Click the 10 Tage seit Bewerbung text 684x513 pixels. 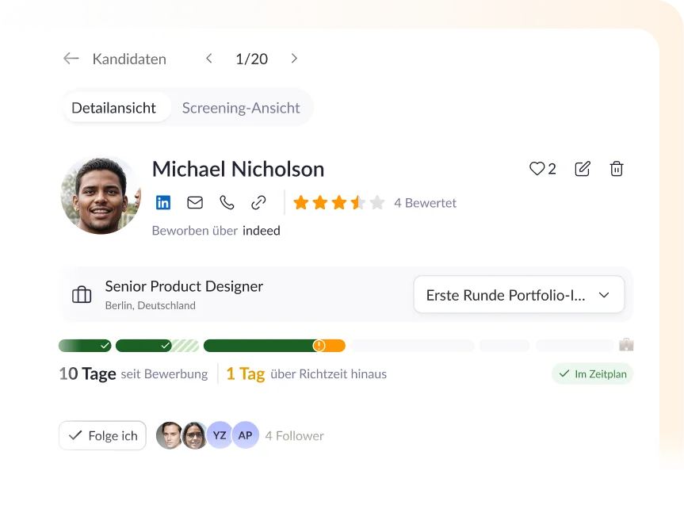[x=133, y=373]
